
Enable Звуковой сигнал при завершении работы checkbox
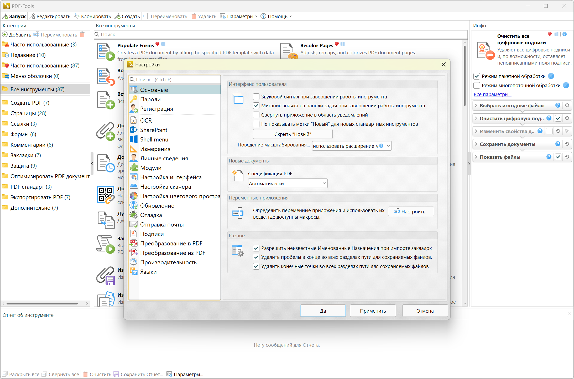(256, 97)
